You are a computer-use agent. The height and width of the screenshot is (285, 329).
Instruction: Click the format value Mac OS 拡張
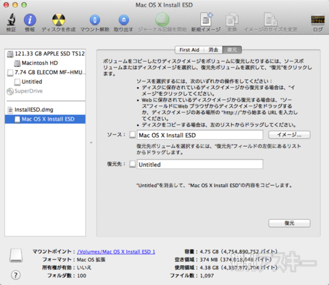91,260
